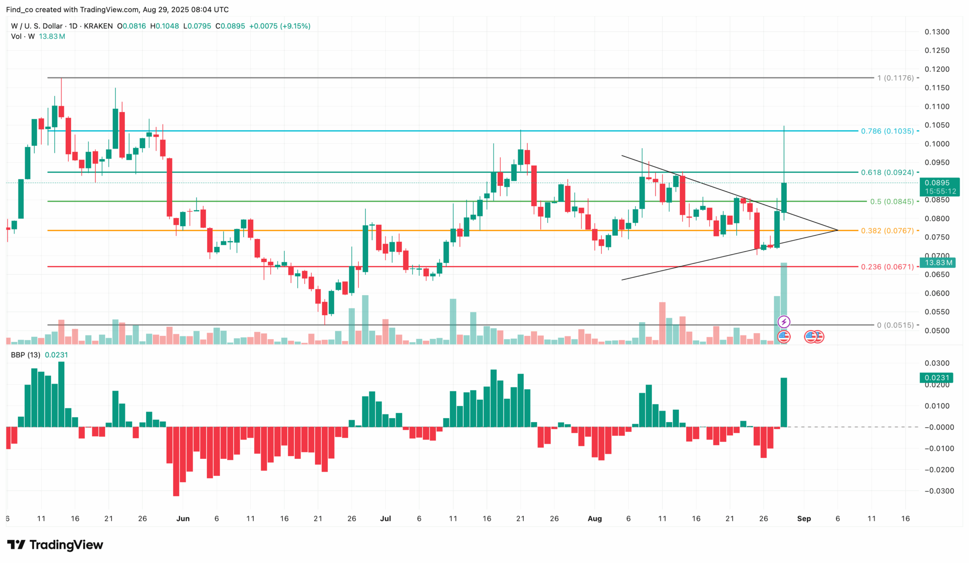Click the change percentage (+9.15%) value
969x563 pixels.
pyautogui.click(x=296, y=26)
